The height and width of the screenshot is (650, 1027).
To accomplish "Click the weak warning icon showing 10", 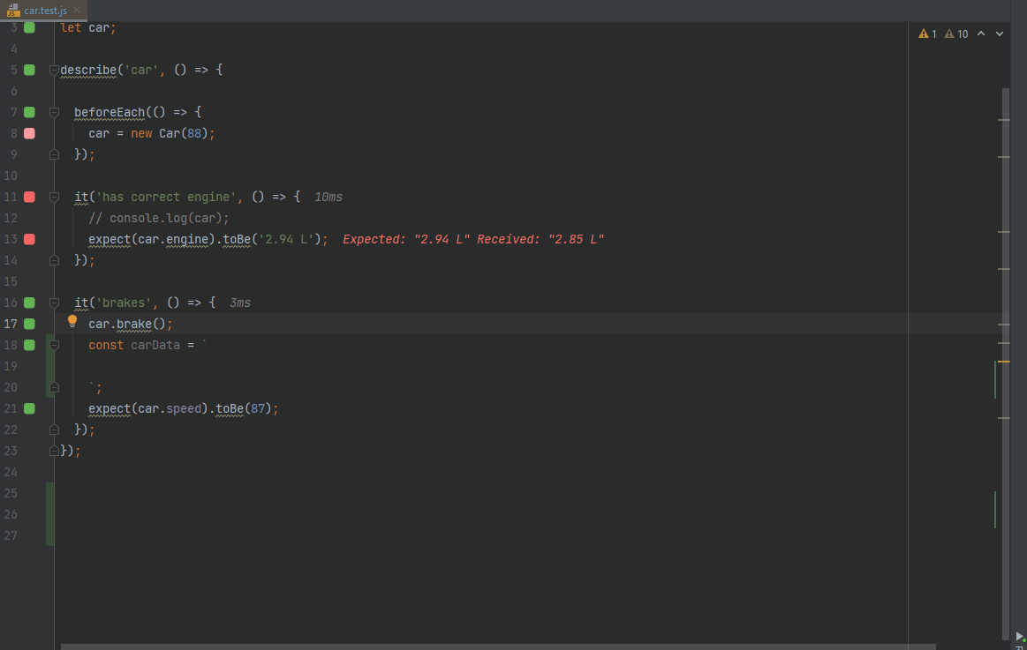I will [x=955, y=34].
